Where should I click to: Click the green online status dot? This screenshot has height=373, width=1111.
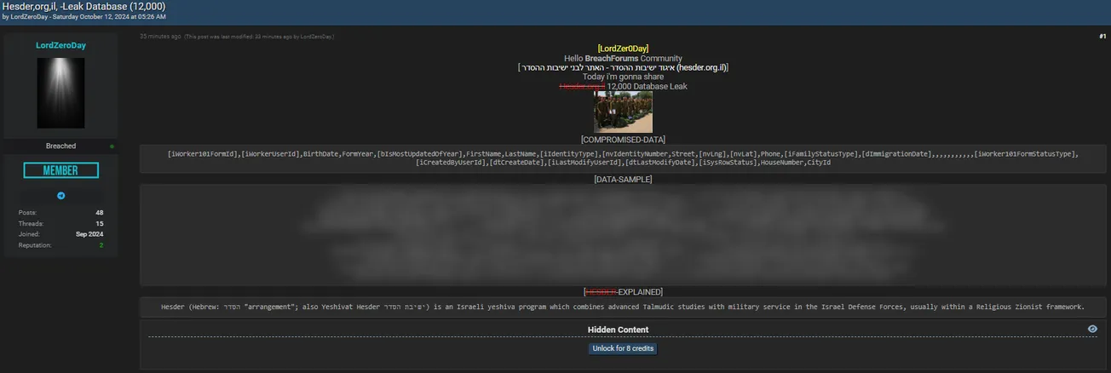[112, 146]
